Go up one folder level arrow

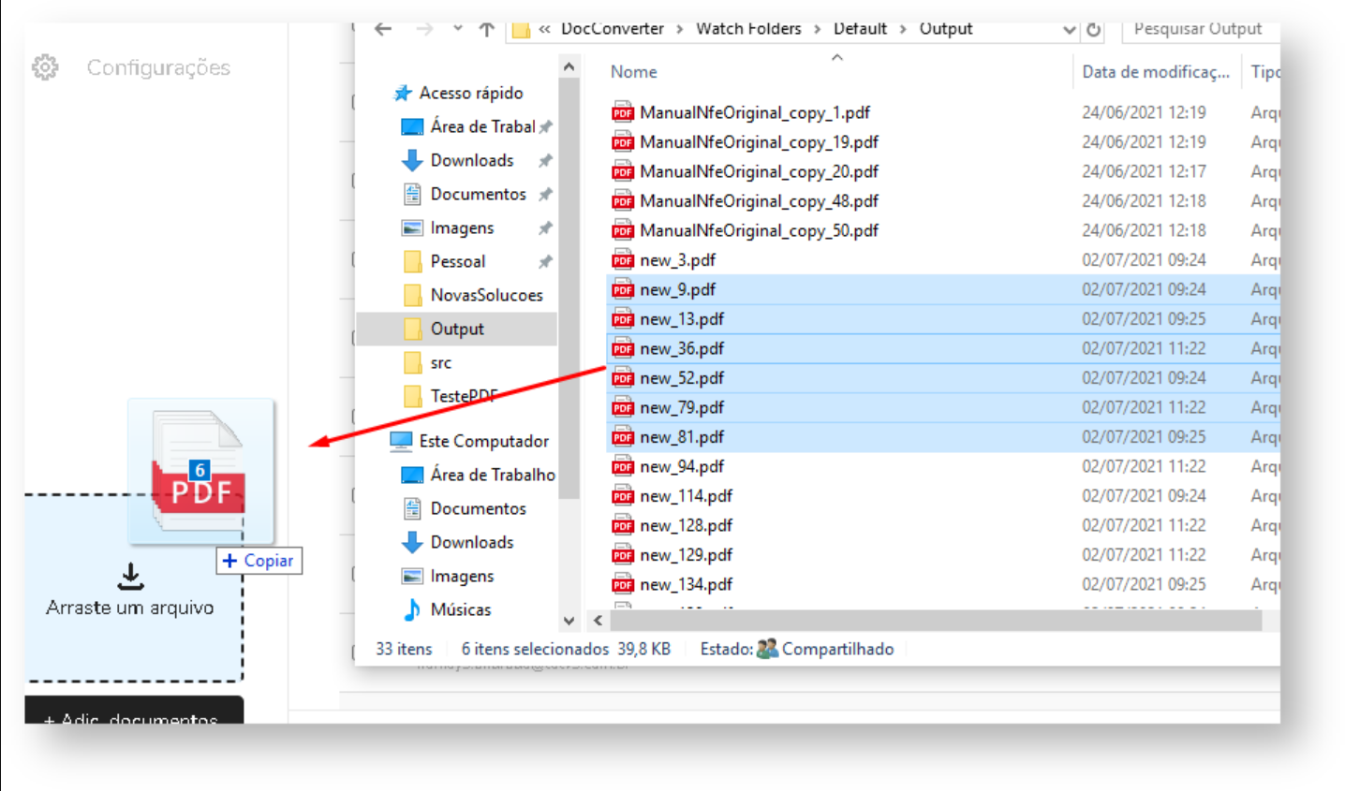[x=487, y=29]
